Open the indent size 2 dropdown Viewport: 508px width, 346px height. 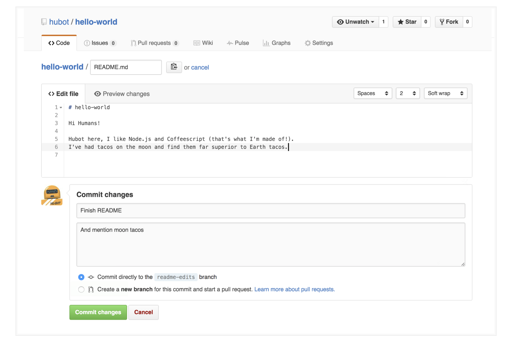coord(408,93)
